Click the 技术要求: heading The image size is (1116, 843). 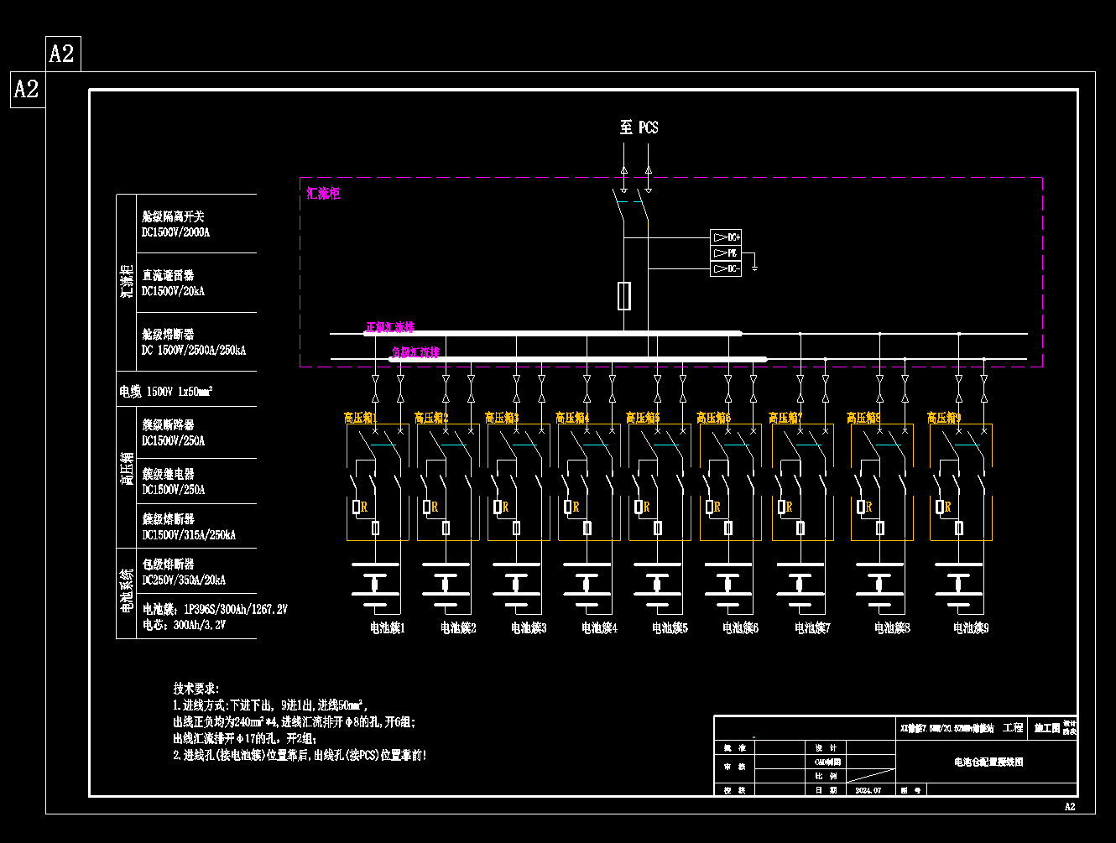point(196,688)
